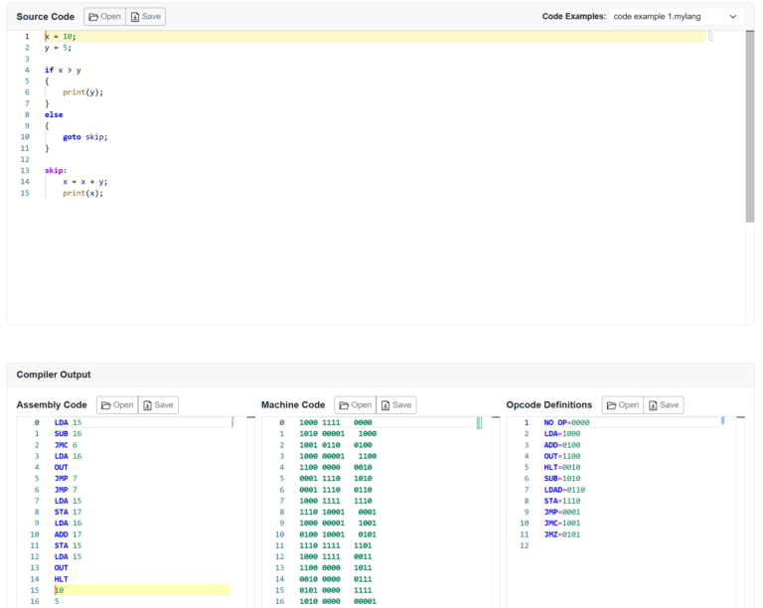The image size is (763, 608).
Task: Click the 'goto skip;' statement
Action: (x=85, y=137)
